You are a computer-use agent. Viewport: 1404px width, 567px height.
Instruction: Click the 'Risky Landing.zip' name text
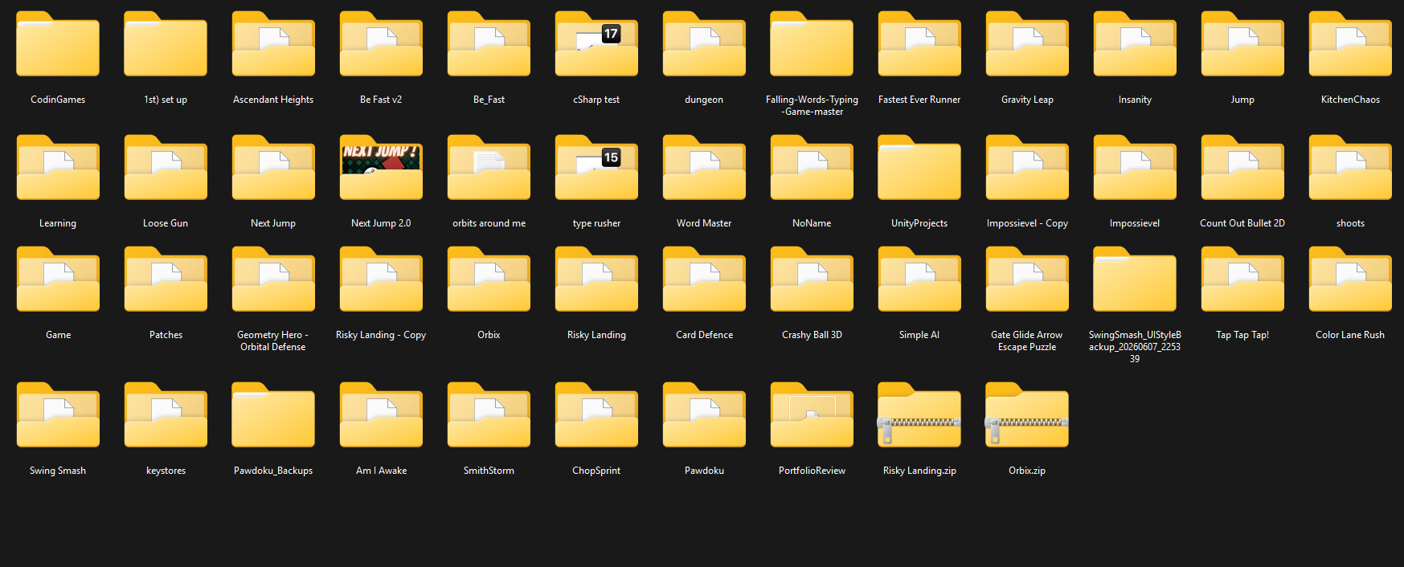(919, 471)
